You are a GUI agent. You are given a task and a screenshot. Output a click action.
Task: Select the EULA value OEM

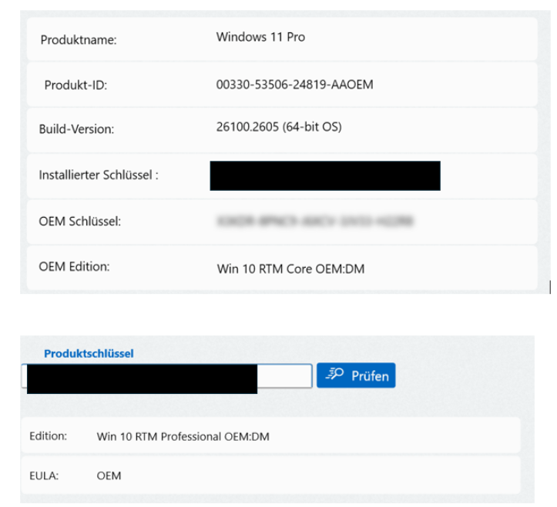pos(109,475)
